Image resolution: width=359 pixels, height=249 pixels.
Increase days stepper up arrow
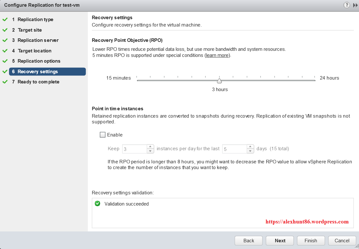[251, 147]
